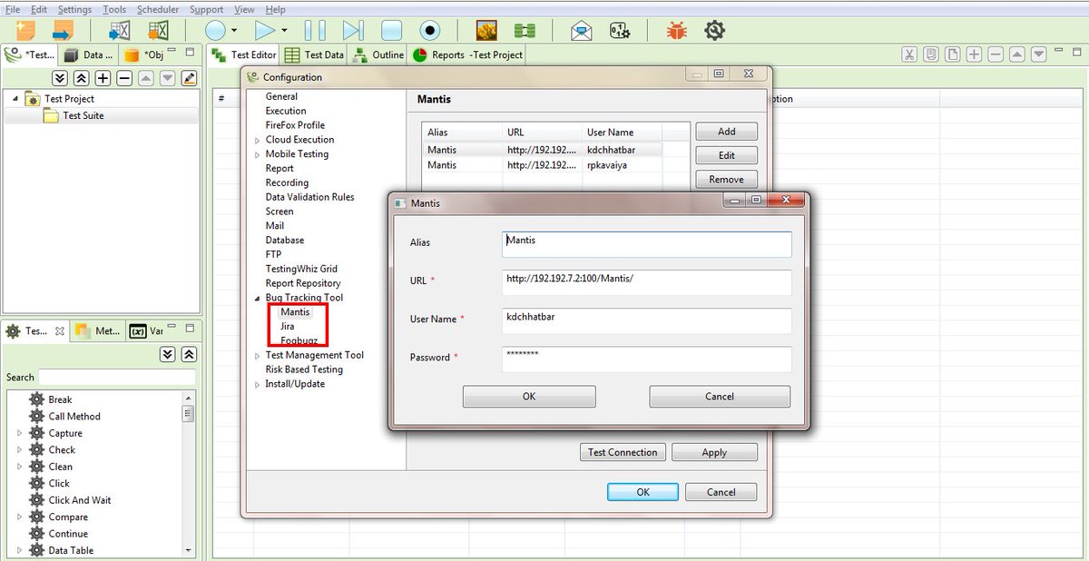Click the Apply button in Configuration
This screenshot has width=1089, height=561.
point(714,452)
